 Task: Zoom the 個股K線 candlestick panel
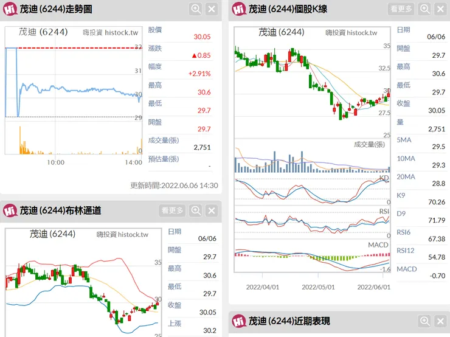(424, 9)
